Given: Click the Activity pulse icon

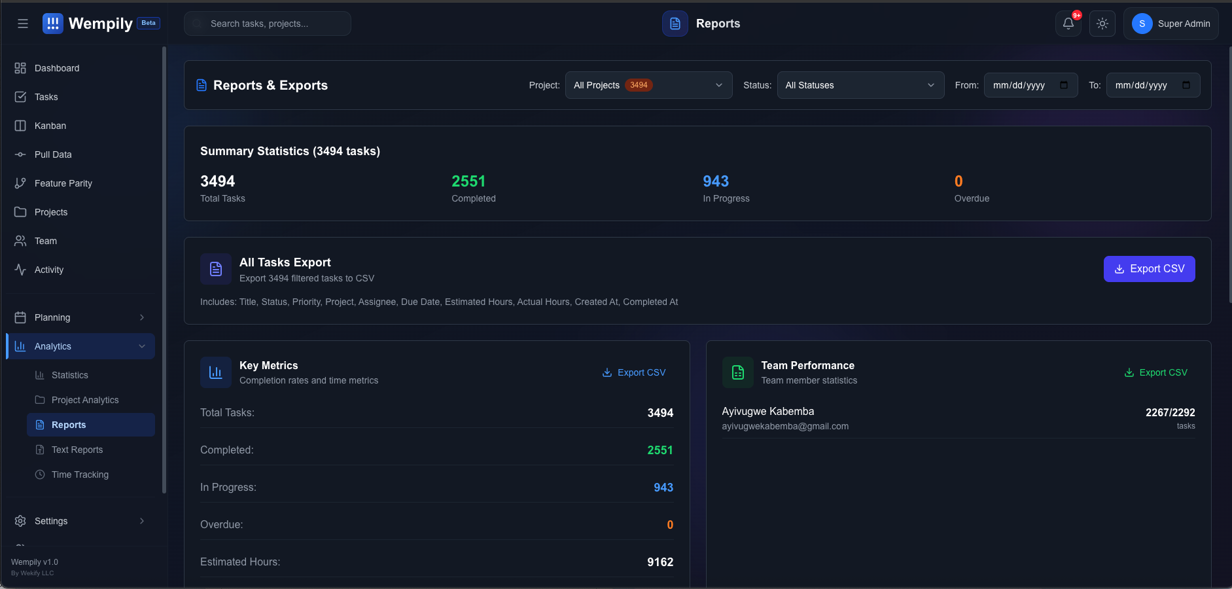Looking at the screenshot, I should [x=20, y=270].
